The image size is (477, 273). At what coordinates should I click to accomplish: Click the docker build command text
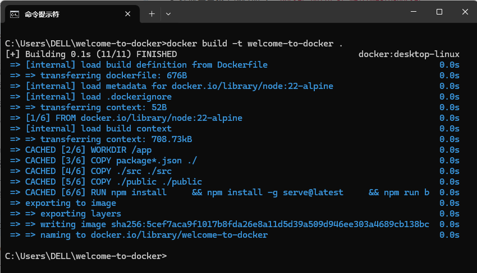click(255, 44)
